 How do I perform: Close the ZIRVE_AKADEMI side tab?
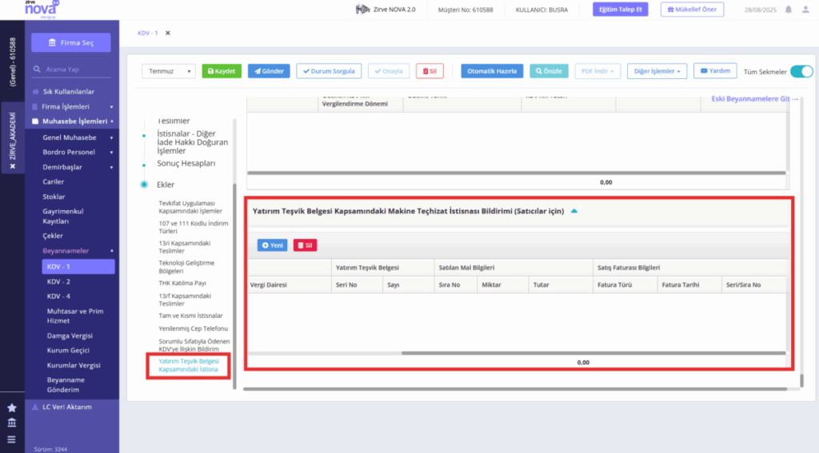pyautogui.click(x=13, y=166)
